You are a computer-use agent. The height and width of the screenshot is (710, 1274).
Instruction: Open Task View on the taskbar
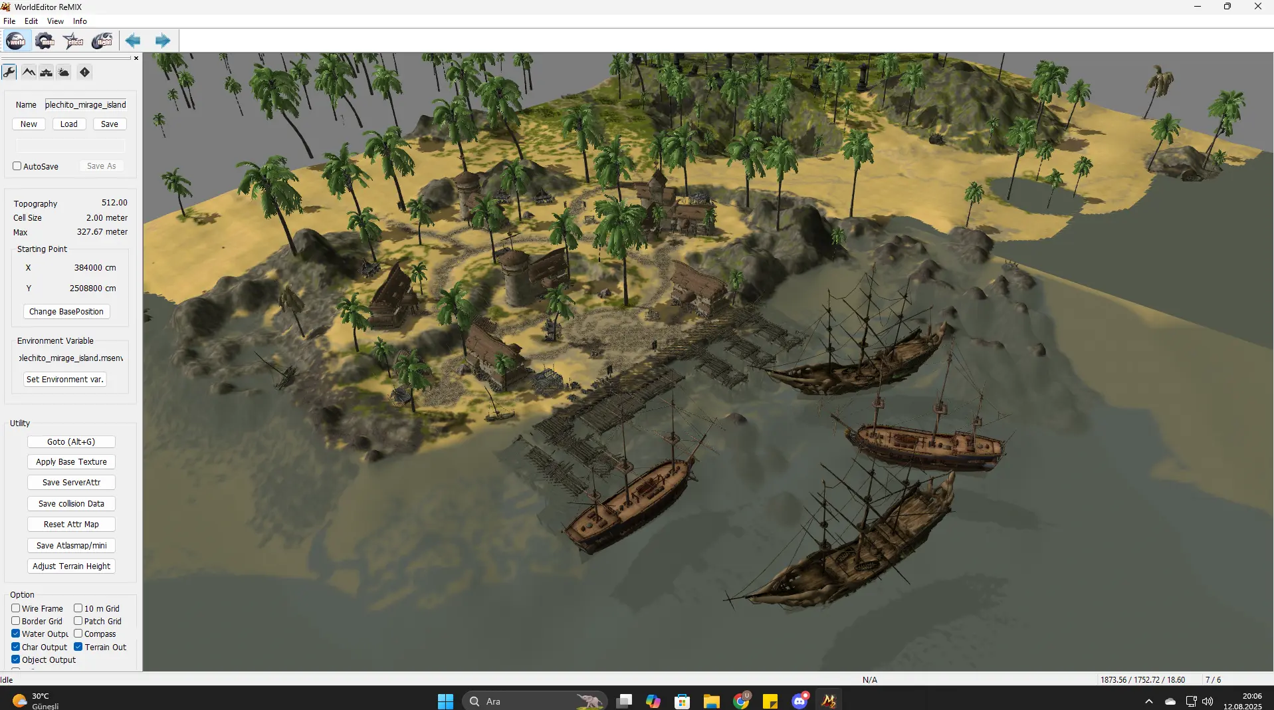point(624,701)
